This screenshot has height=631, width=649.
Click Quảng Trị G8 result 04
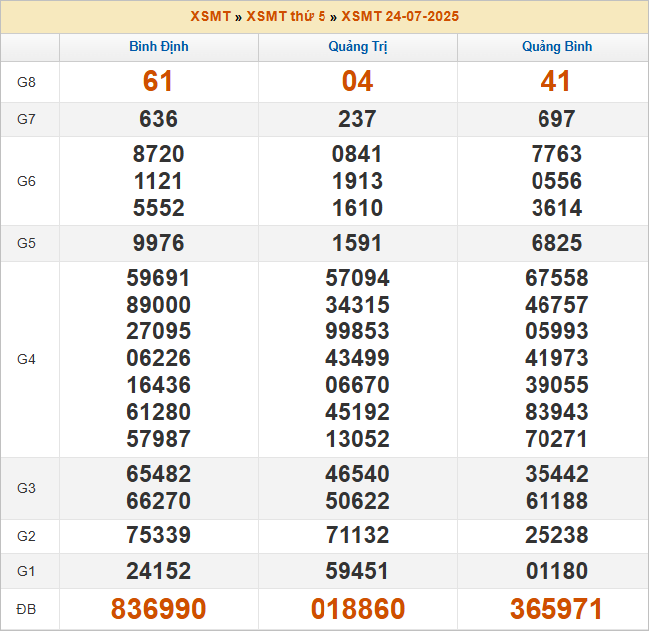357,81
